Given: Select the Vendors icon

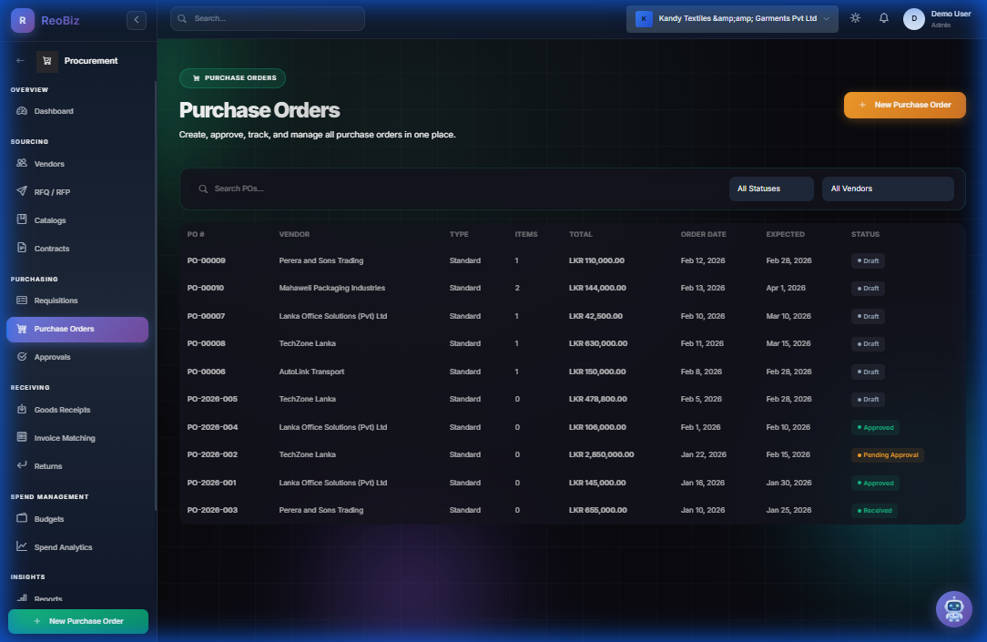Looking at the screenshot, I should tap(20, 163).
